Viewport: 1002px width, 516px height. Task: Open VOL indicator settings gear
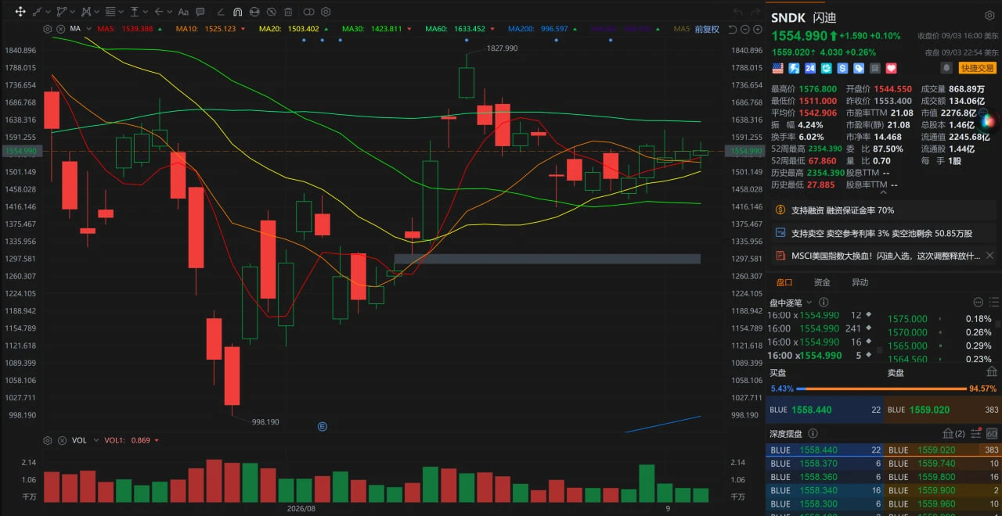[x=47, y=440]
